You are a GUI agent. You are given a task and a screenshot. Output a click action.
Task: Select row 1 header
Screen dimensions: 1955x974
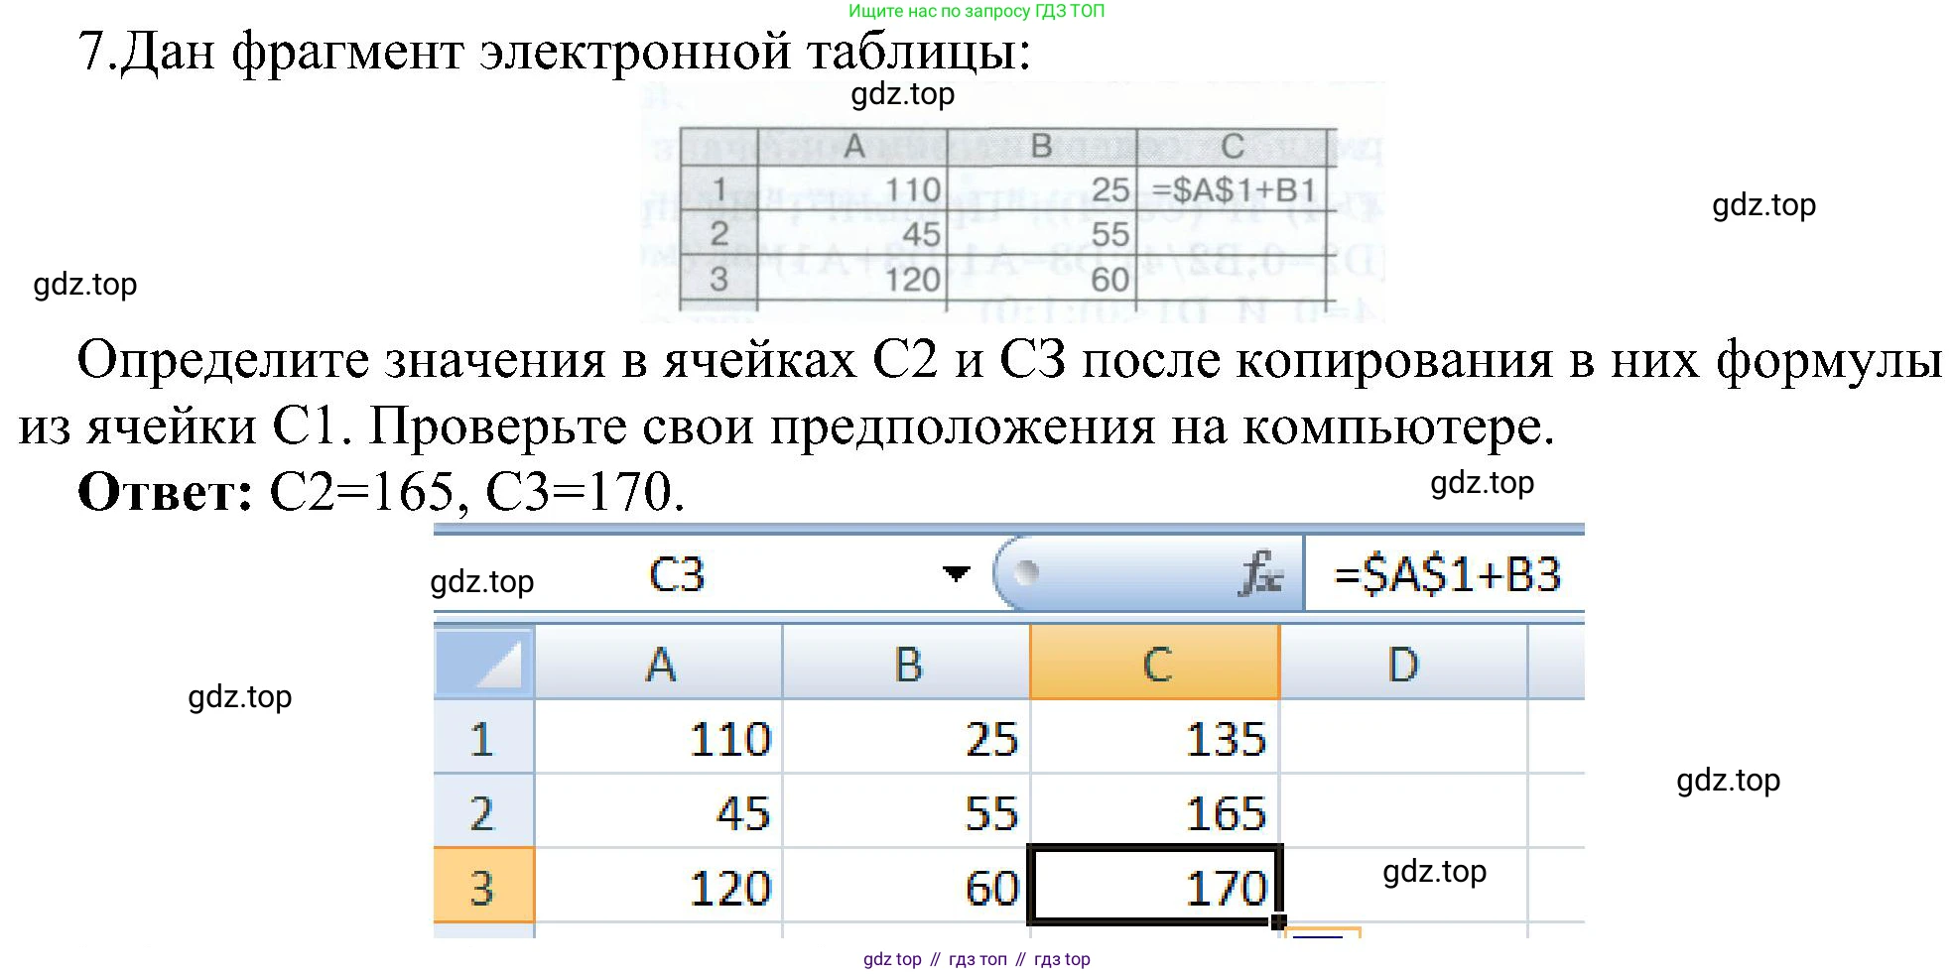point(483,739)
